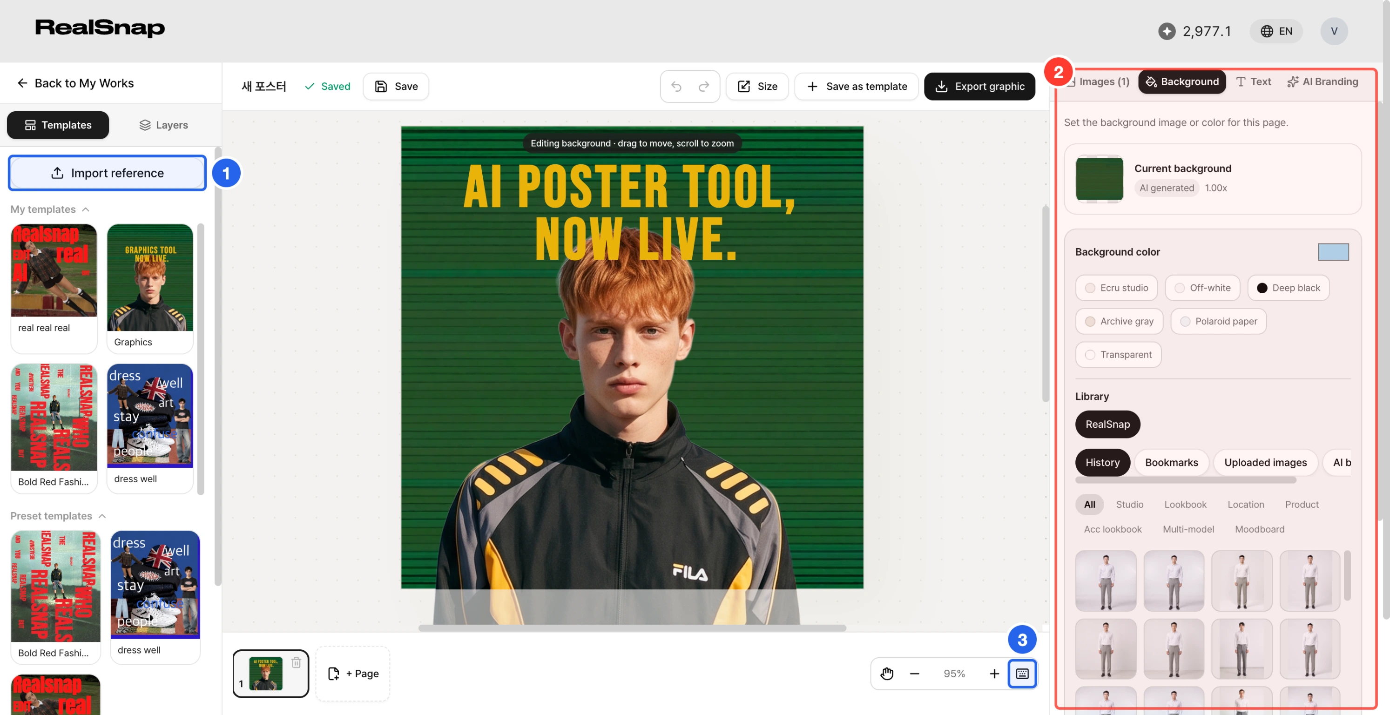
Task: Select the Off-white background color
Action: [1202, 288]
